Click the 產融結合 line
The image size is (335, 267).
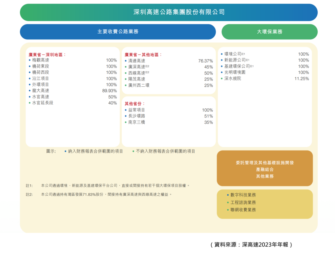point(265,169)
